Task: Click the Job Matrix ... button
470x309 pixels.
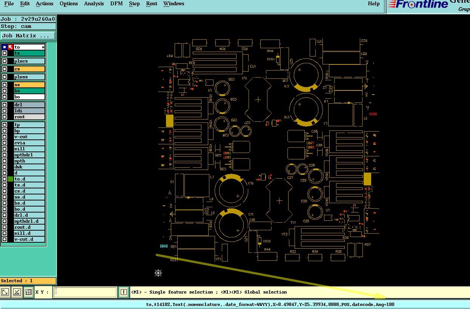Action: click(28, 36)
